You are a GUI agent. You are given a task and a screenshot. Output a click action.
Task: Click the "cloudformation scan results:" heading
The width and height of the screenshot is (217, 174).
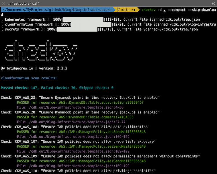coord(29,78)
